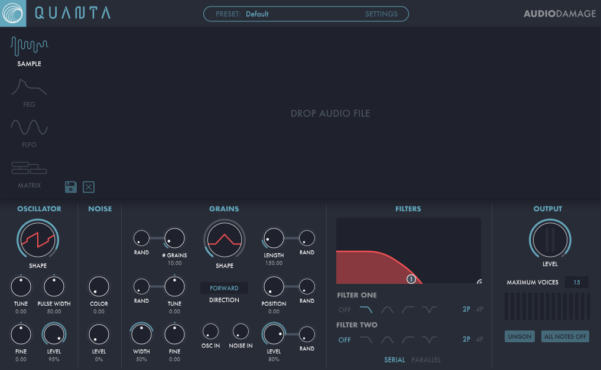This screenshot has width=601, height=370.
Task: Click the voice activity meter bars
Action: click(x=547, y=306)
